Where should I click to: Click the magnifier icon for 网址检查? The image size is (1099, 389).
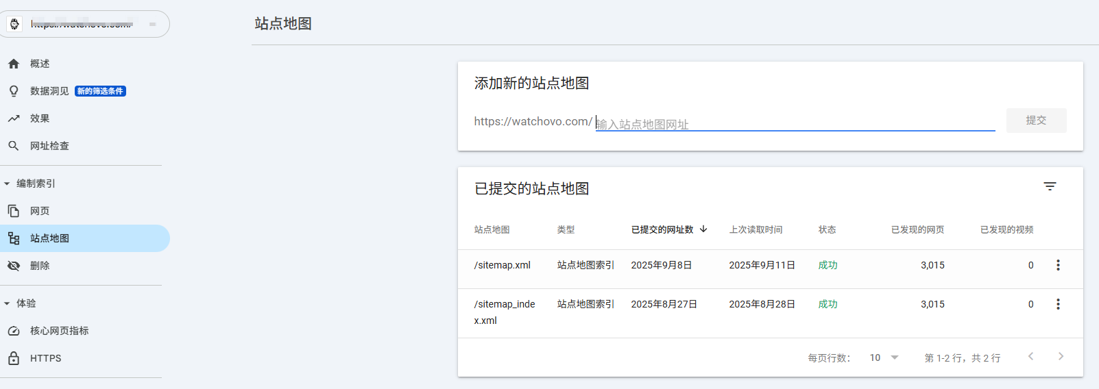(14, 146)
